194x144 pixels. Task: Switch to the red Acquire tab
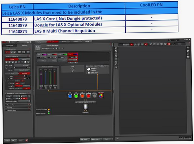coord(52,42)
